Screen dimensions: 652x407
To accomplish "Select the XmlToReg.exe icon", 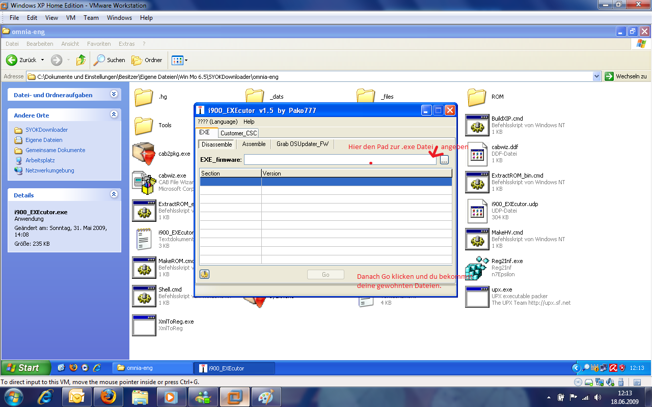I will (x=144, y=325).
